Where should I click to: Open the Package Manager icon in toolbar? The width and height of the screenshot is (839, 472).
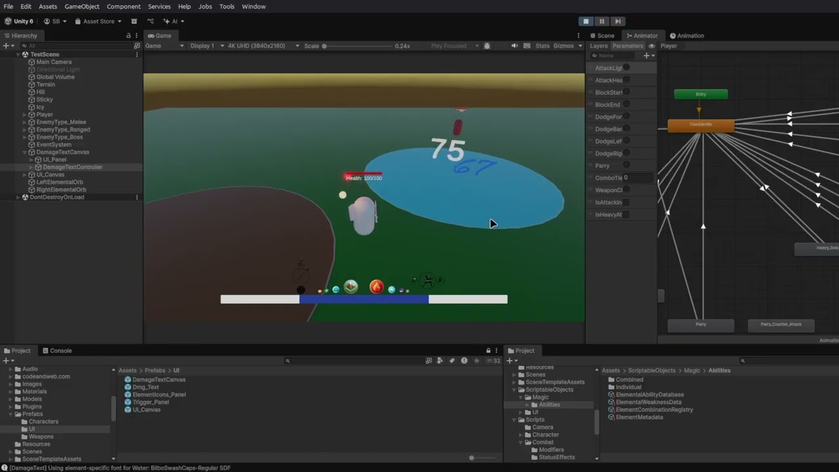134,21
